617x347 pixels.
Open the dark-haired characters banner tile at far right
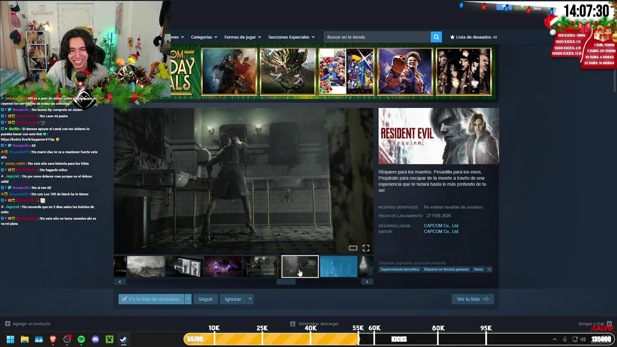[463, 71]
